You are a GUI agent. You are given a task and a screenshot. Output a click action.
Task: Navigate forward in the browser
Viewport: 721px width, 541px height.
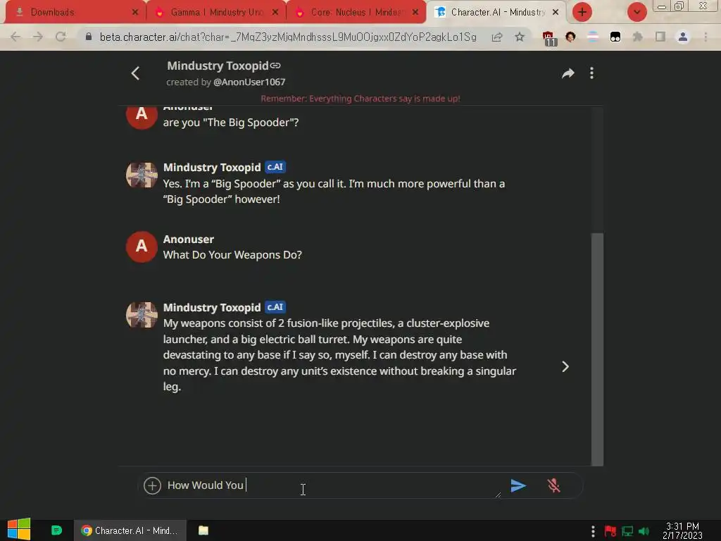(38, 37)
